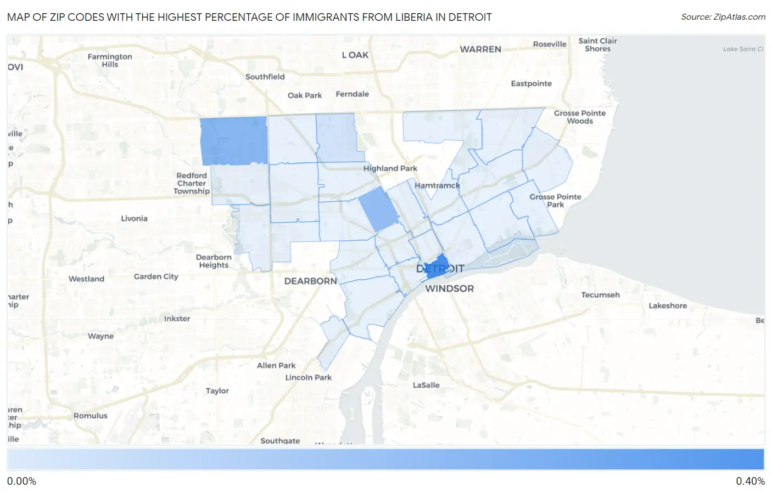Click the 'Ferndale' map label

tap(352, 94)
